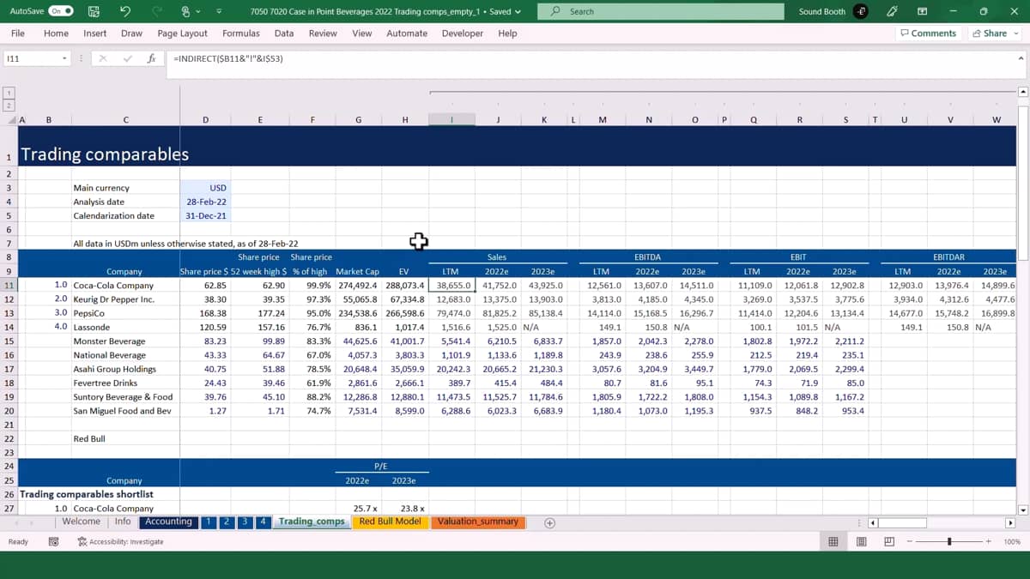Click horizontal scrollbar right arrow

click(x=1010, y=522)
